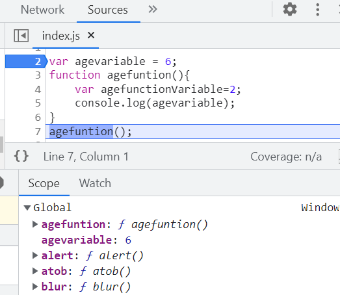Switch to the Watch tab

95,183
